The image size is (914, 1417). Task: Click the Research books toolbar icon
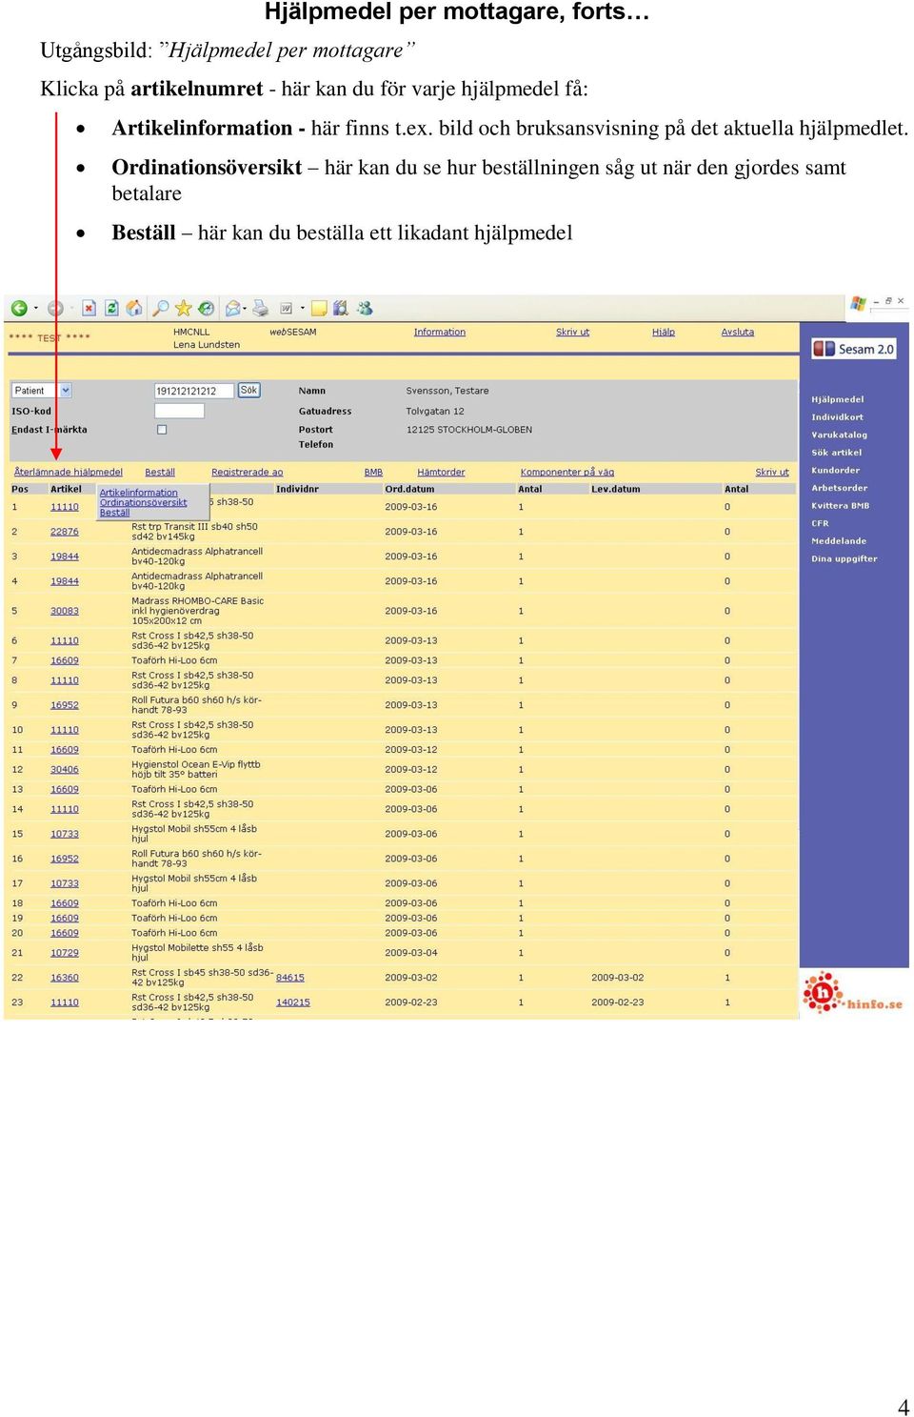point(341,308)
